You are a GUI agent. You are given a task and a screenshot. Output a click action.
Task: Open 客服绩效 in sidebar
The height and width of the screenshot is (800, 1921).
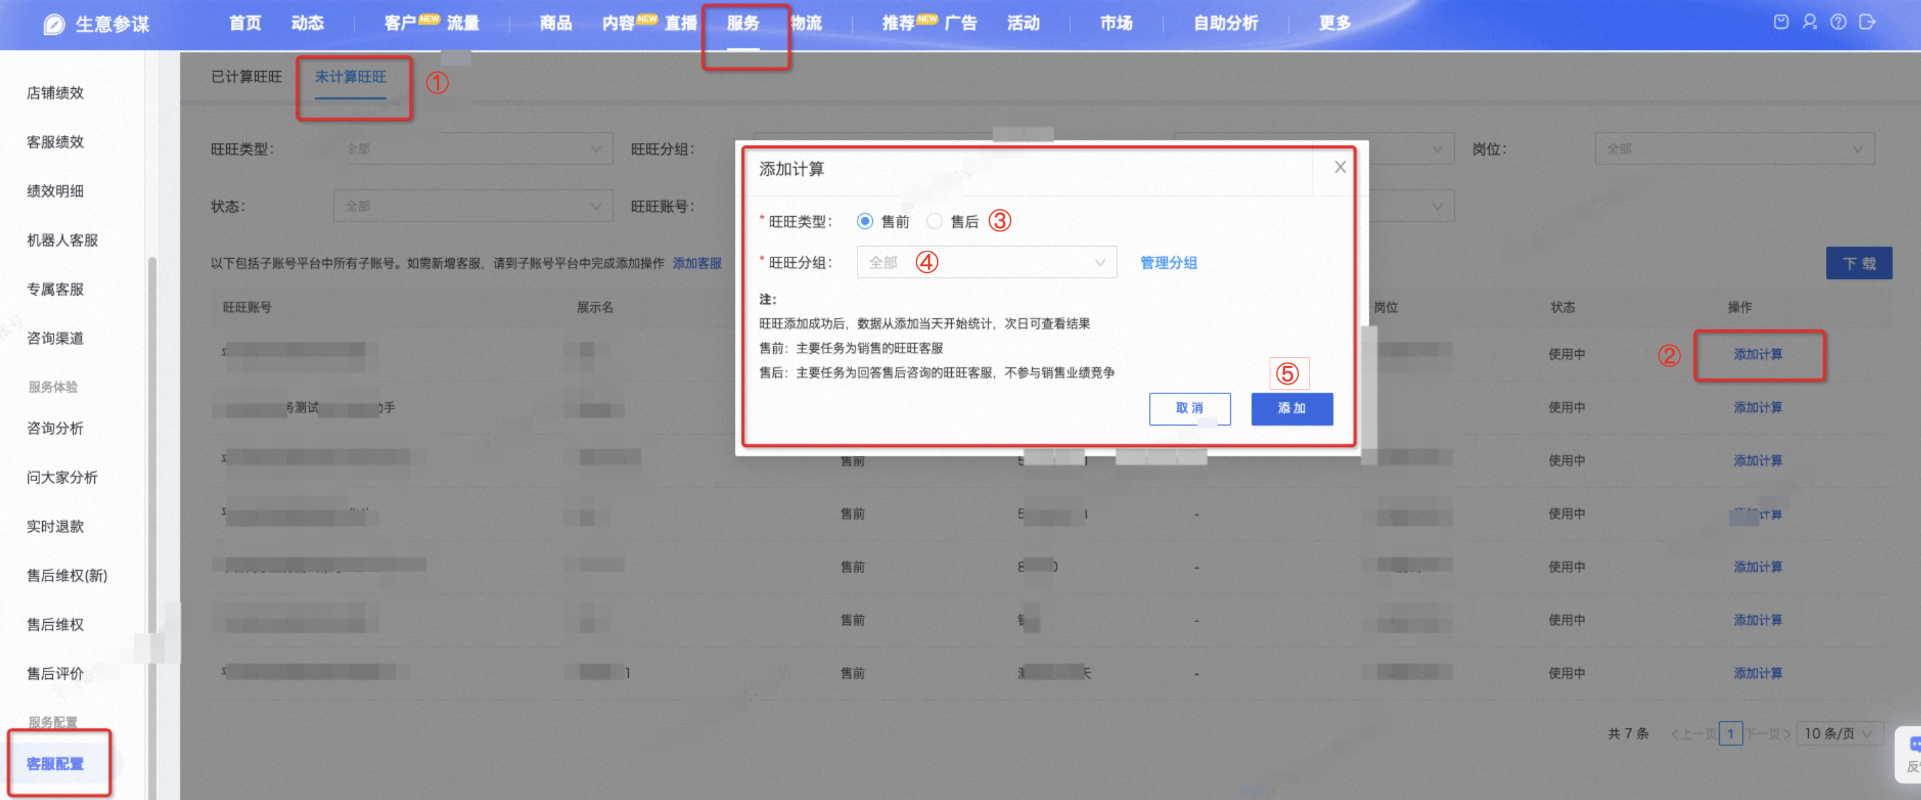pyautogui.click(x=56, y=142)
